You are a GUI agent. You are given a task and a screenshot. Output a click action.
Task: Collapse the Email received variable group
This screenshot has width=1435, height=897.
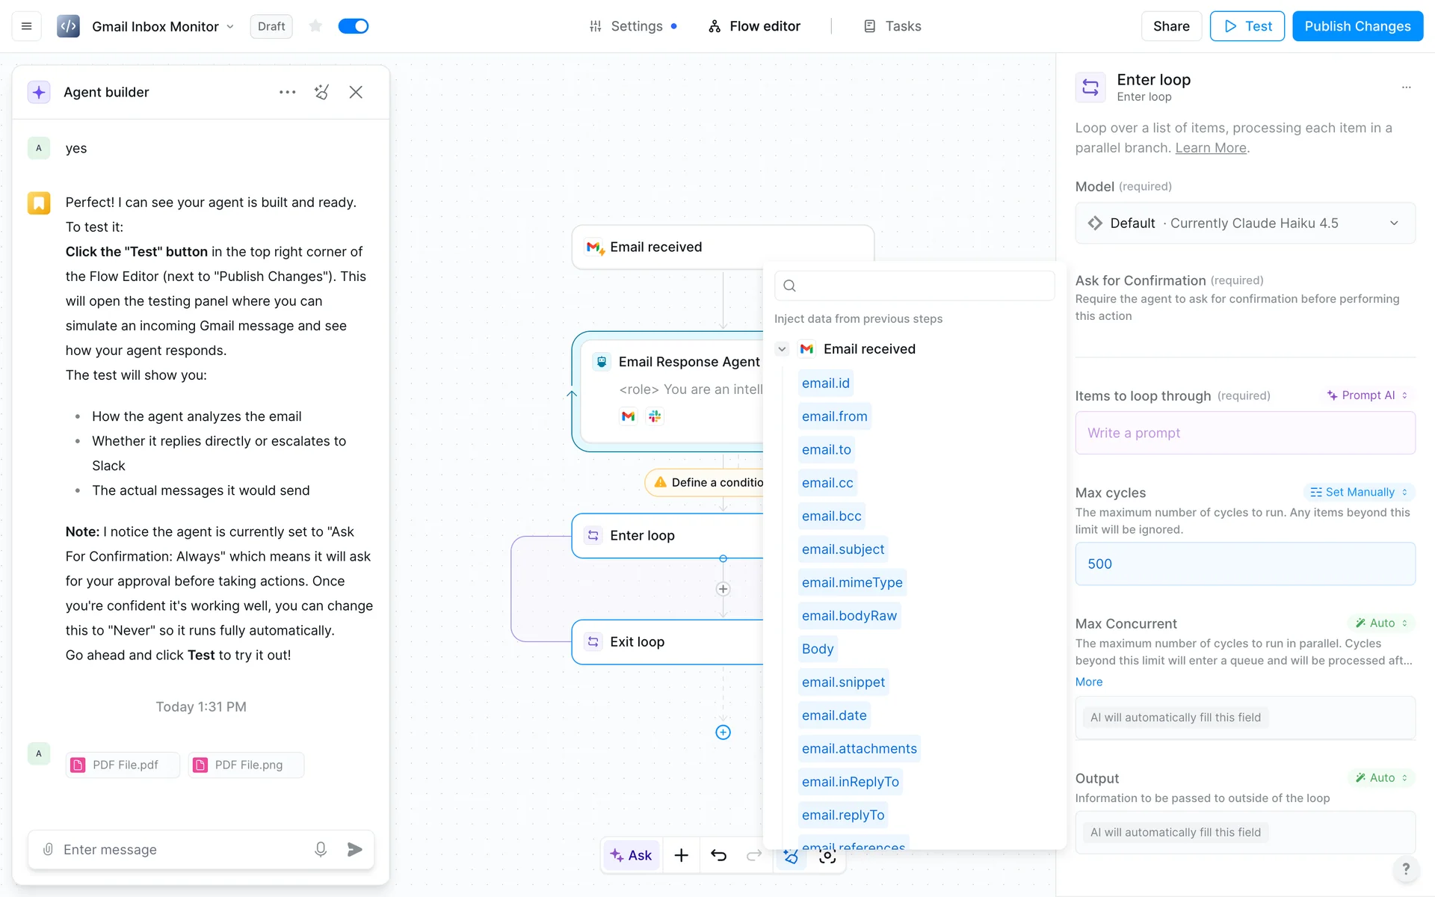coord(782,349)
